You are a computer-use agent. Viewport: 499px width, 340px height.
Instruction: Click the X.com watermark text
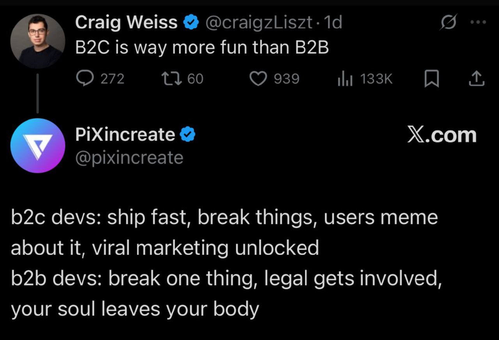[x=442, y=135]
